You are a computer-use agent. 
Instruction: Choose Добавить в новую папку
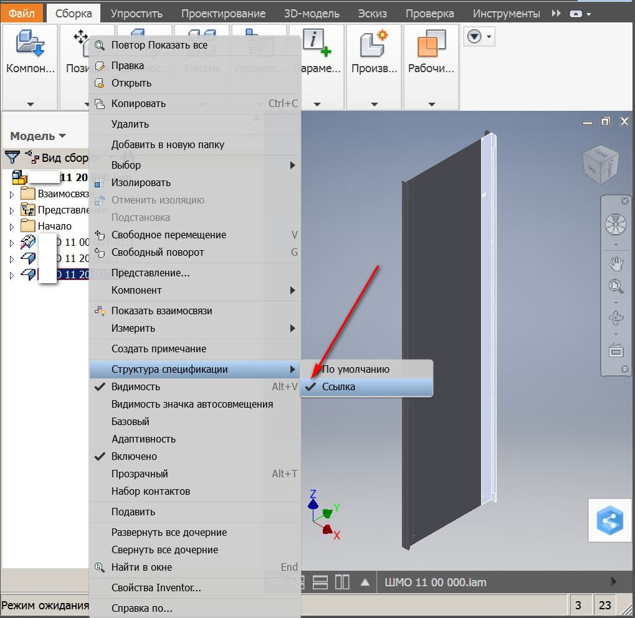(195, 144)
